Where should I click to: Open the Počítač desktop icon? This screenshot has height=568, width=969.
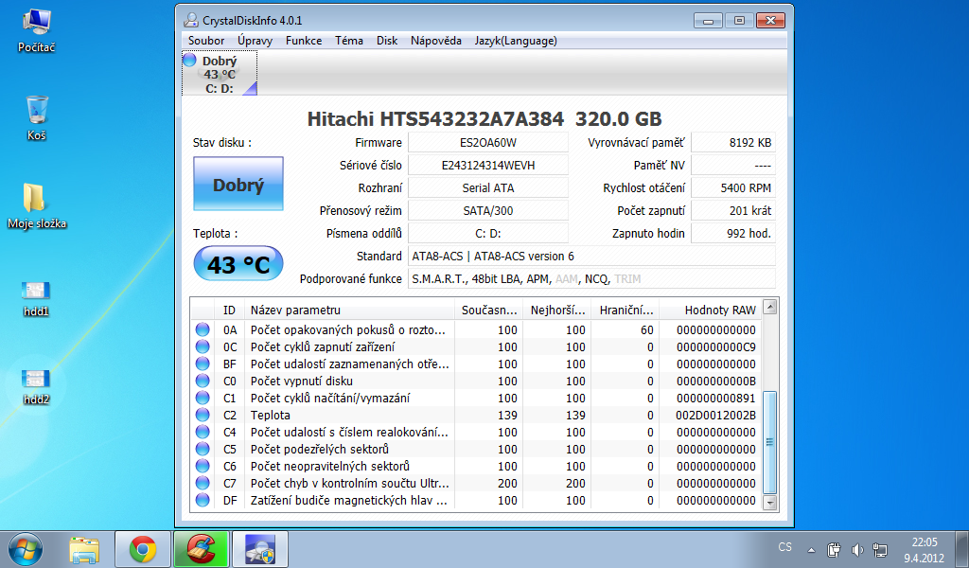click(x=37, y=31)
